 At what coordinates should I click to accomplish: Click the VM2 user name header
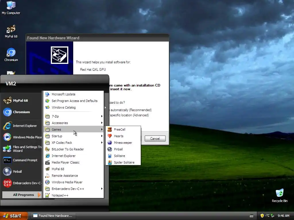pyautogui.click(x=11, y=84)
